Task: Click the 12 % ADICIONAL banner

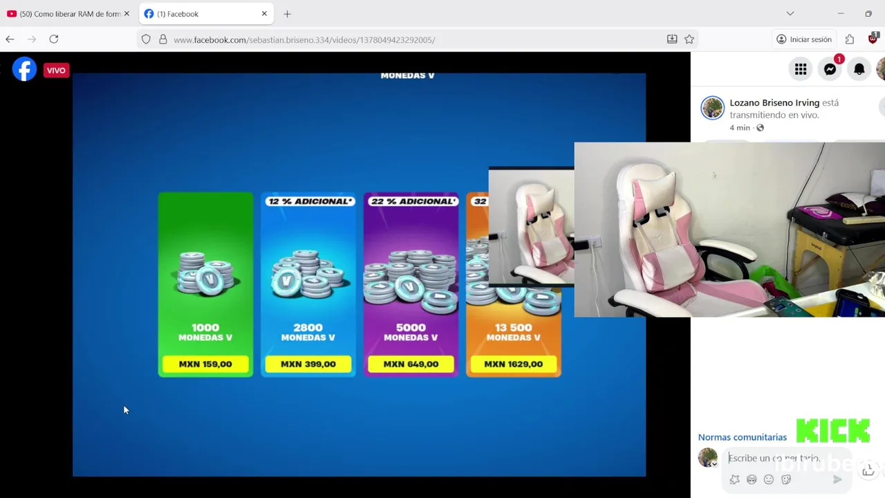Action: click(x=311, y=201)
